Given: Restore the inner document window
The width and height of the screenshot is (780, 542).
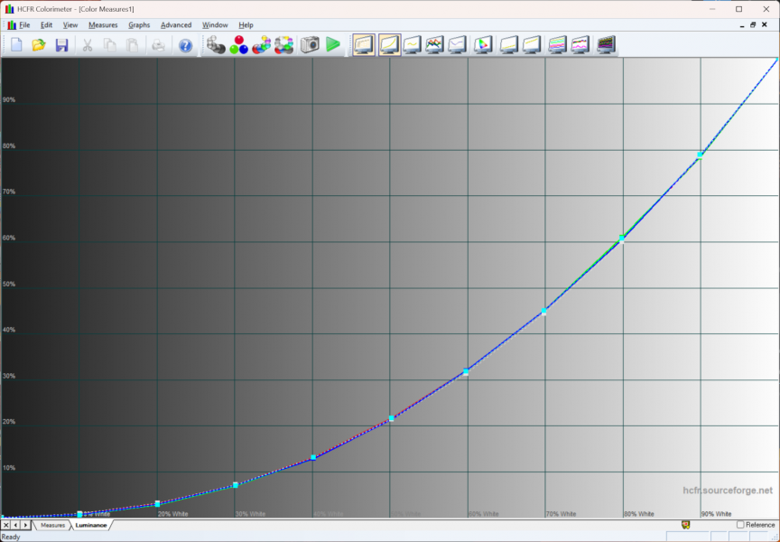Looking at the screenshot, I should pos(753,24).
